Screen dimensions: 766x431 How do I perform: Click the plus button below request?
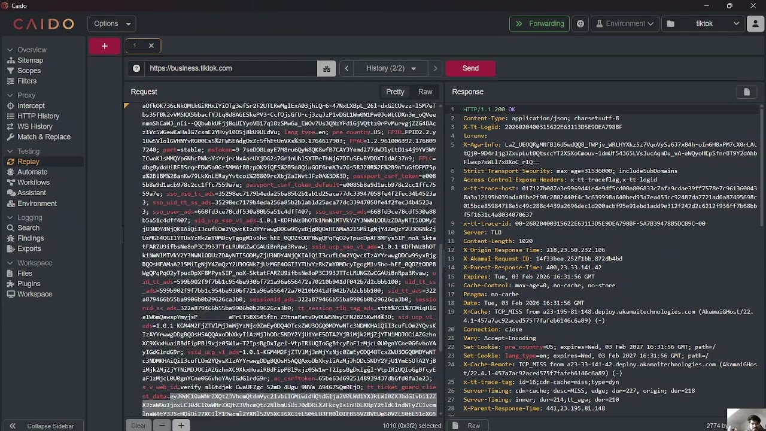point(181,426)
